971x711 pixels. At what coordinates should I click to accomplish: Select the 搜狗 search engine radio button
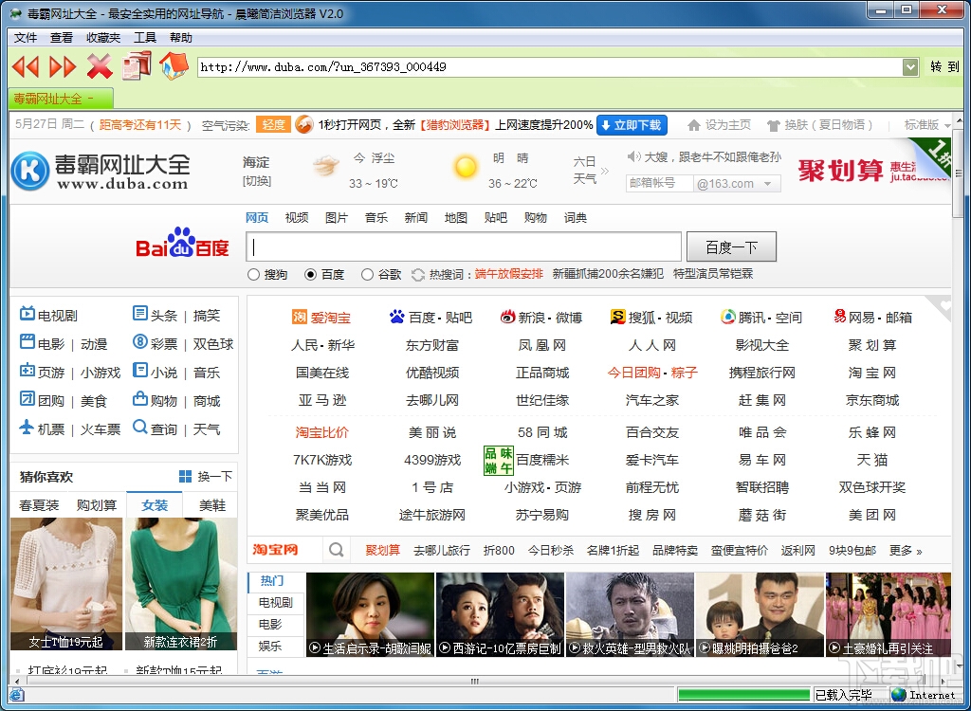coord(253,274)
